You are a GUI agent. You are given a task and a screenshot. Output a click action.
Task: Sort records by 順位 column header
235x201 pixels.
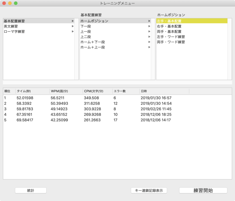click(x=9, y=91)
